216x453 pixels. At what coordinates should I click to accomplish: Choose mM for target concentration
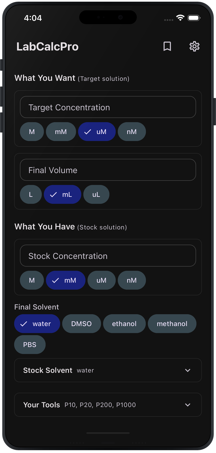[61, 131]
